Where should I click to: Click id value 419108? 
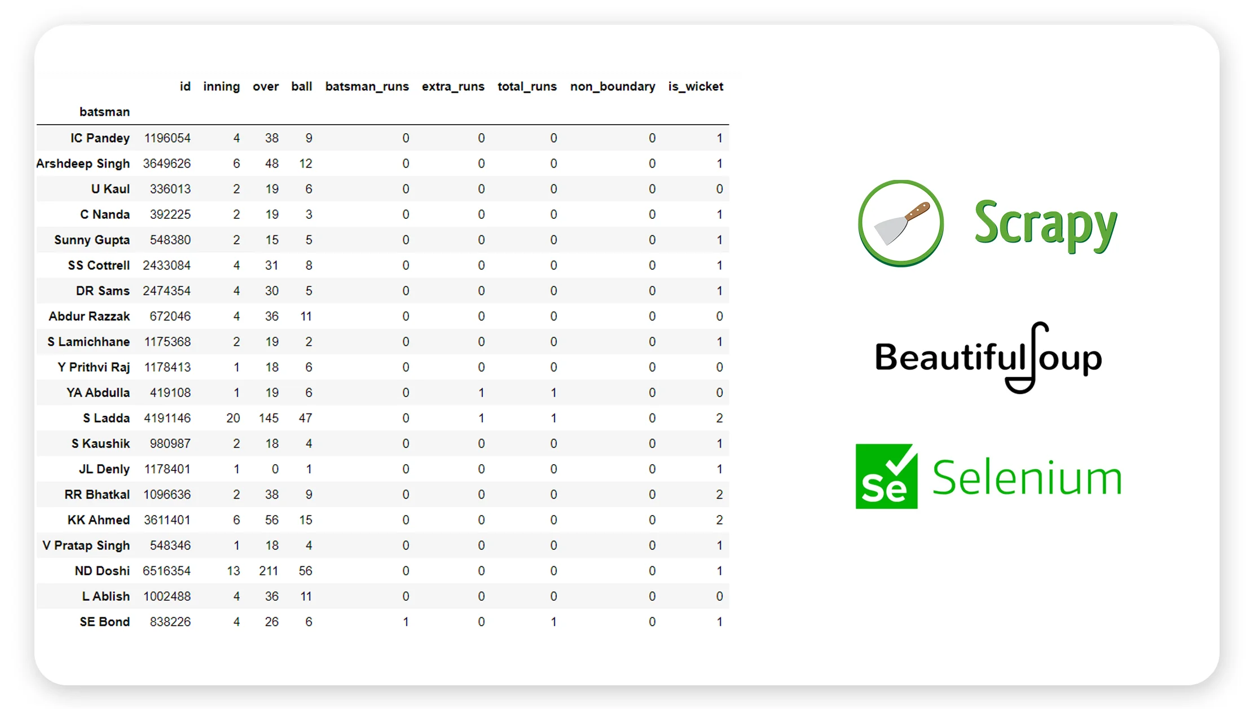point(170,393)
